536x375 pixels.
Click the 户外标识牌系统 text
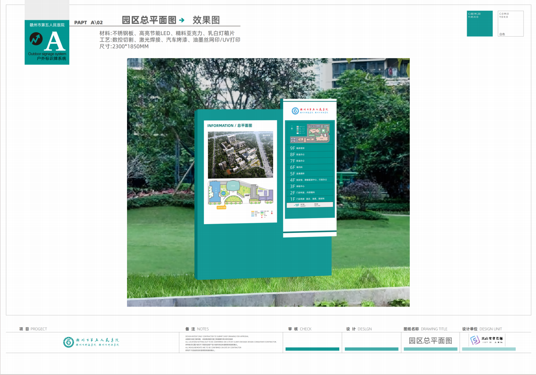(51, 59)
